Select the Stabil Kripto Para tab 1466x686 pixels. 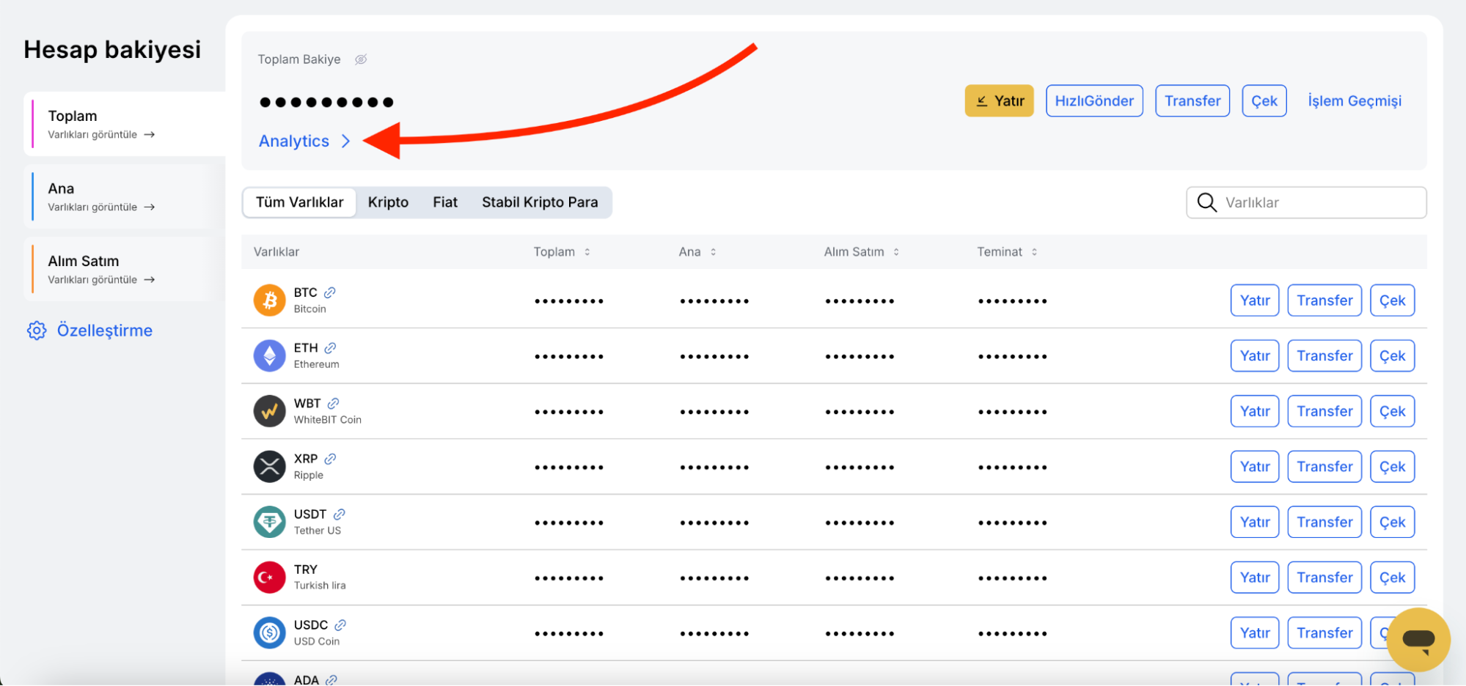539,202
